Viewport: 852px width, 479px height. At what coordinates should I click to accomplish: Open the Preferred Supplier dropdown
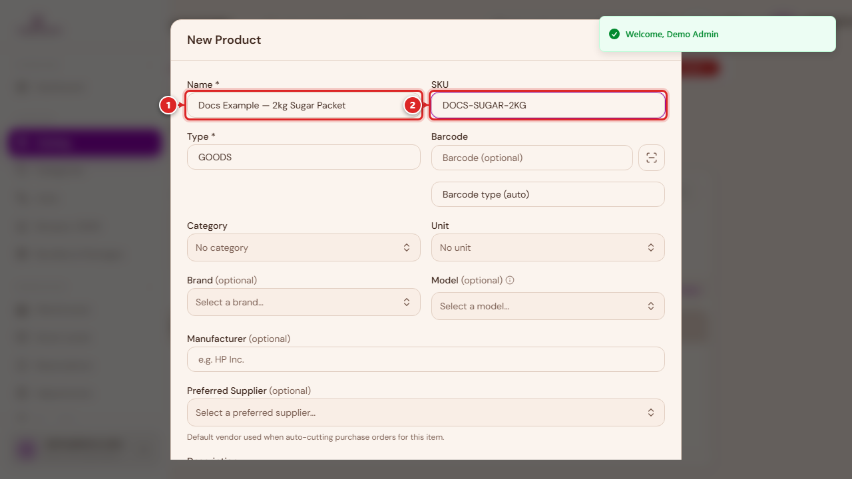pos(426,412)
